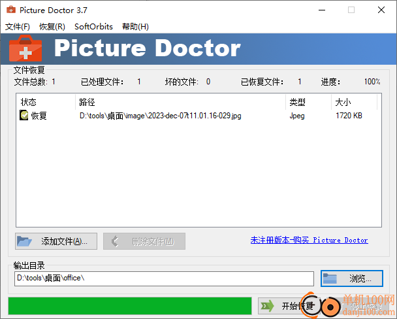Click the 坏的文件 label

pyautogui.click(x=182, y=82)
